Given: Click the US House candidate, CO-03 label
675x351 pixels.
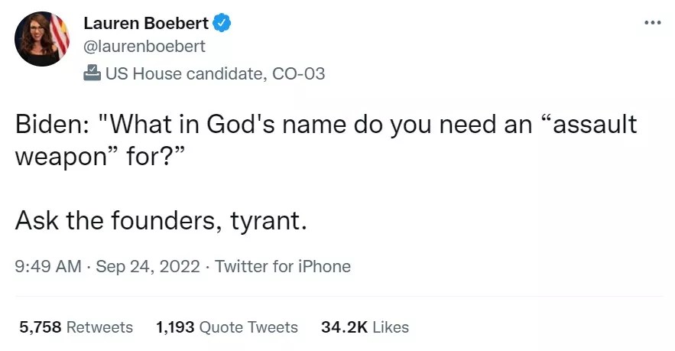Looking at the screenshot, I should pos(215,73).
